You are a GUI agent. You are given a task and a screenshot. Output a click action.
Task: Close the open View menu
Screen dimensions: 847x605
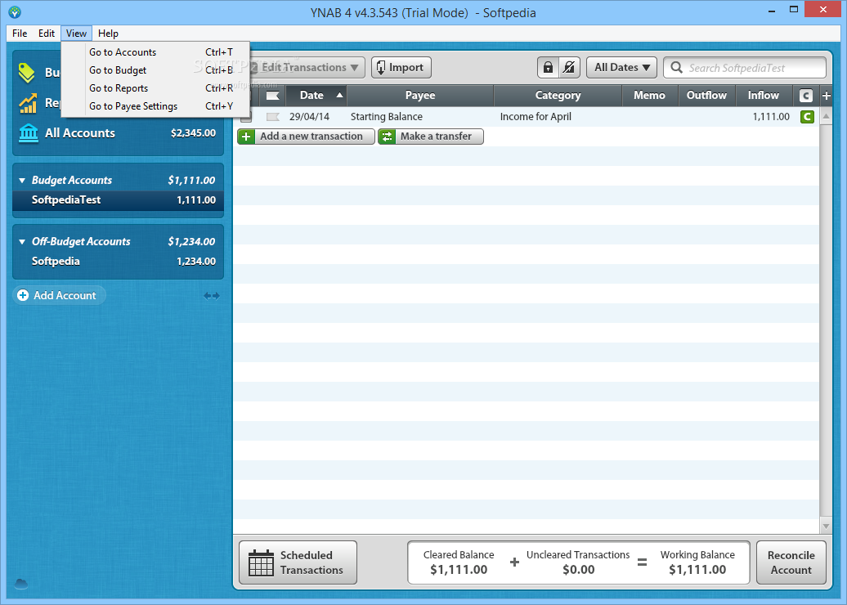[x=76, y=34]
